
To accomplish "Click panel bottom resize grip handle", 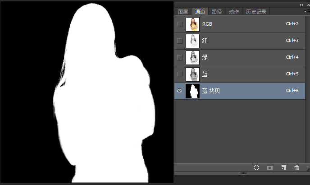I will (243, 173).
